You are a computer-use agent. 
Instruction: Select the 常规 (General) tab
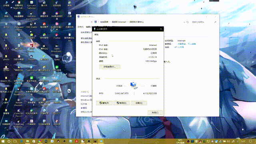pyautogui.click(x=96, y=35)
